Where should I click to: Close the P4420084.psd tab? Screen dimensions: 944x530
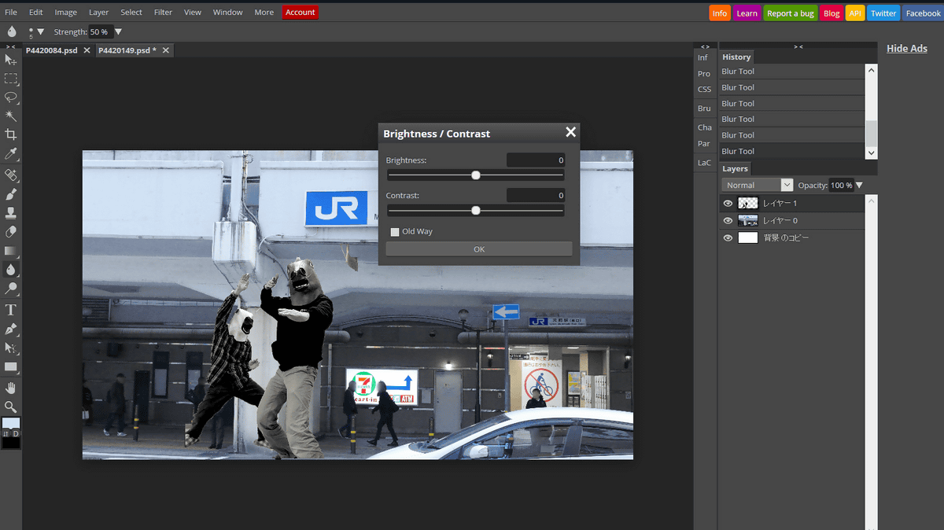[87, 50]
